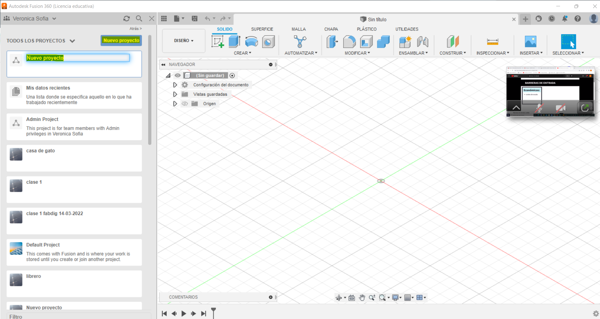Open the Help question mark menu
The width and height of the screenshot is (600, 319).
tap(578, 19)
